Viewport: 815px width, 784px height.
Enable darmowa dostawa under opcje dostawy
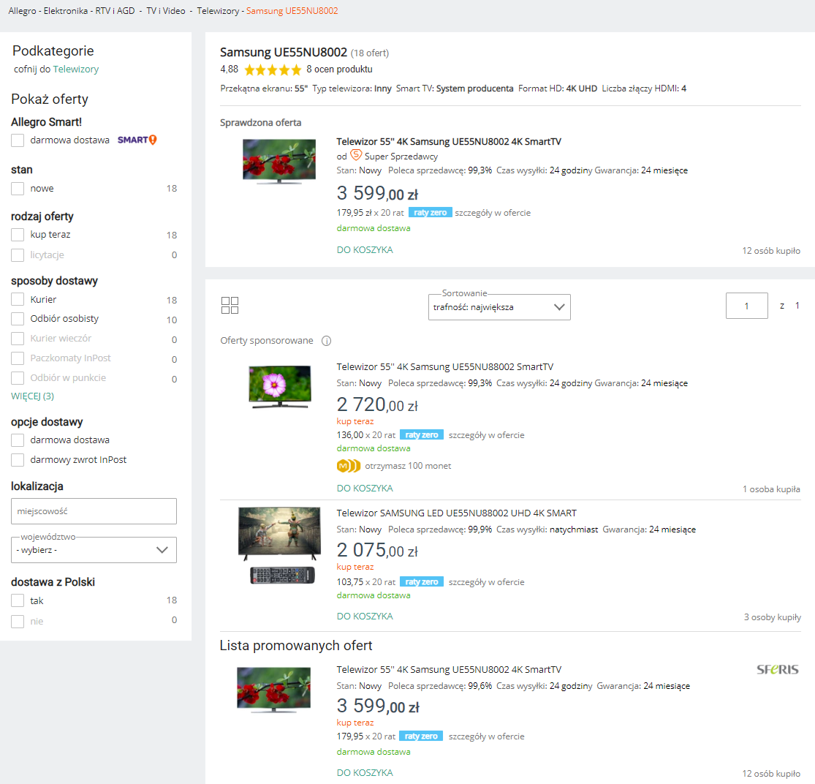18,440
